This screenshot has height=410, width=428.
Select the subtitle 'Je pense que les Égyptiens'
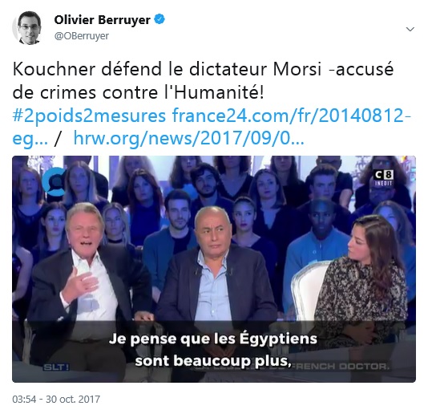coord(213,339)
